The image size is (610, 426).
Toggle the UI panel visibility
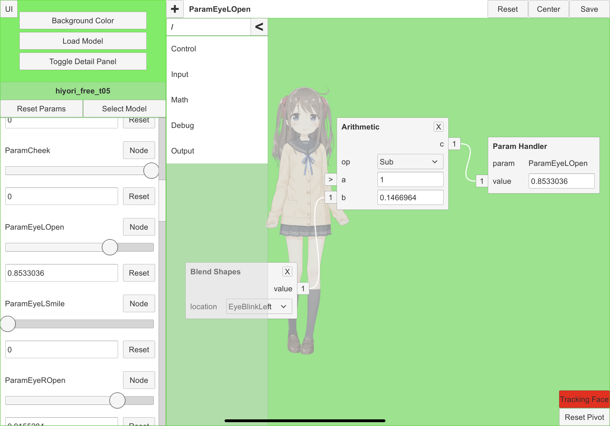click(x=9, y=9)
